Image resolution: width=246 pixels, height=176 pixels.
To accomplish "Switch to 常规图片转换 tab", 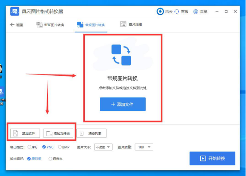I will click(x=91, y=25).
